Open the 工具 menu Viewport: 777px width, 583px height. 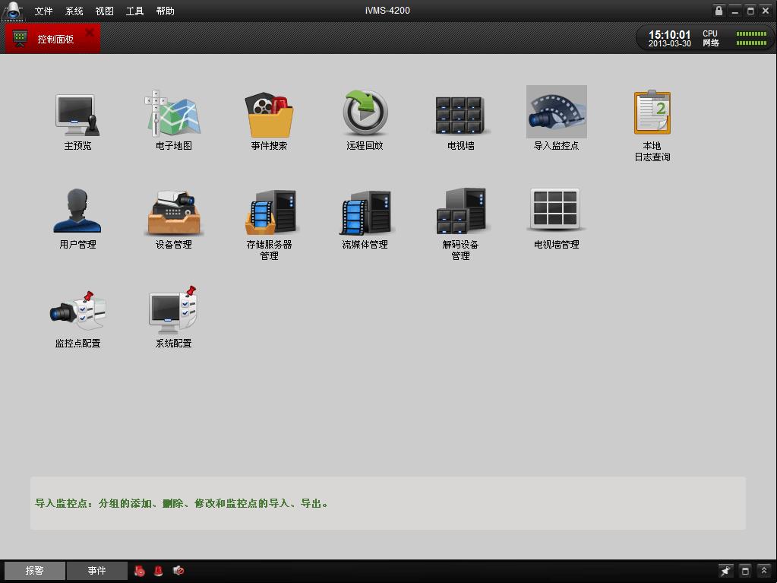pos(134,11)
